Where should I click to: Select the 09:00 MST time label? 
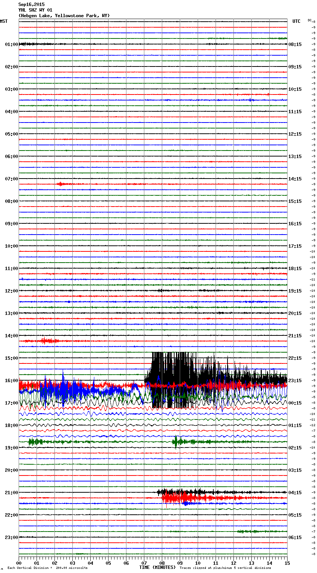point(11,224)
